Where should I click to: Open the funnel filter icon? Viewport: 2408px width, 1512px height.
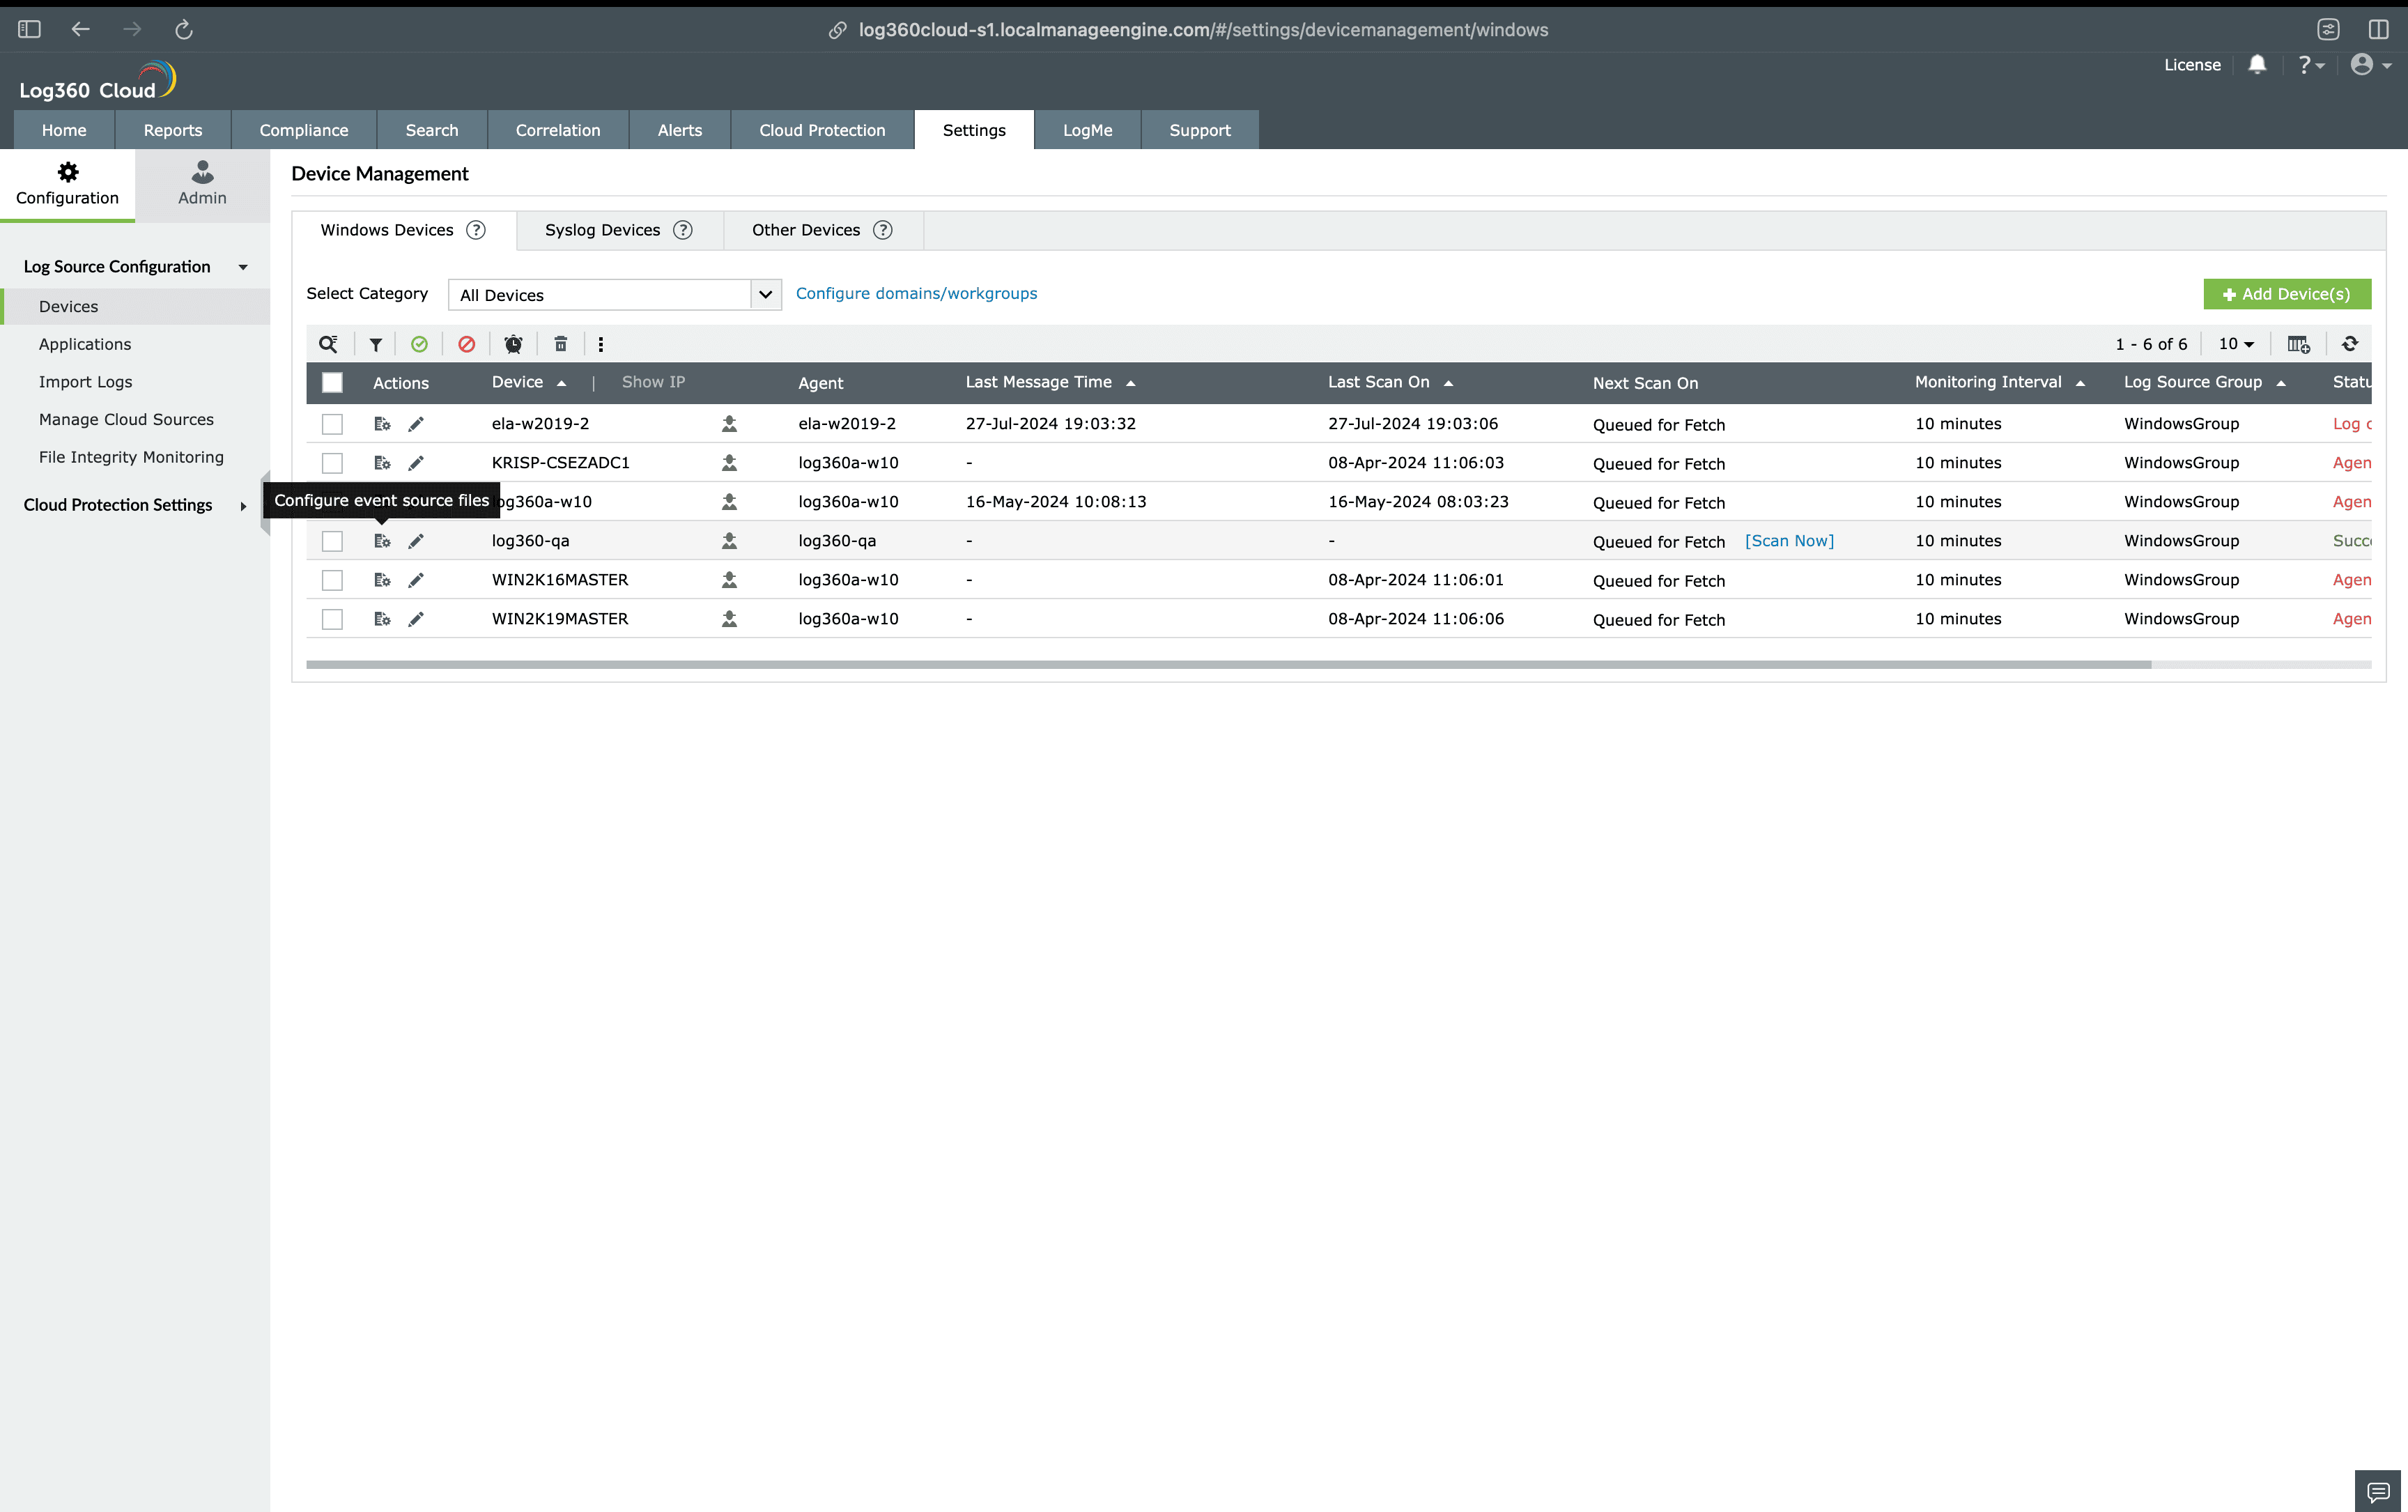[376, 344]
